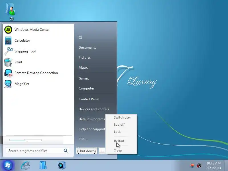Screen dimensions: 228x171
Task: Open Music from the Start menu
Action: pyautogui.click(x=83, y=68)
